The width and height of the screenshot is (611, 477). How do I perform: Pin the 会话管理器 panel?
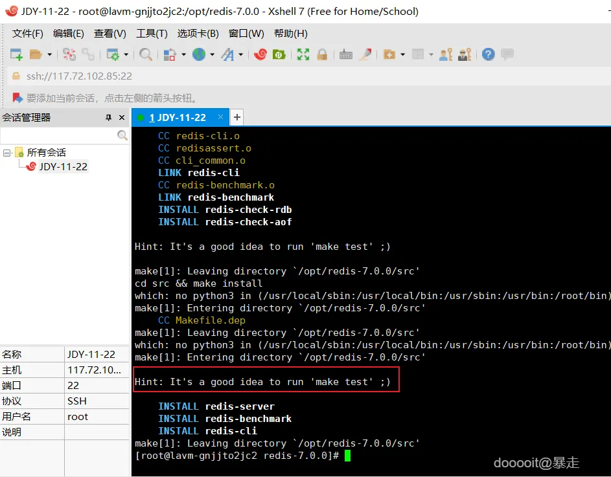109,118
